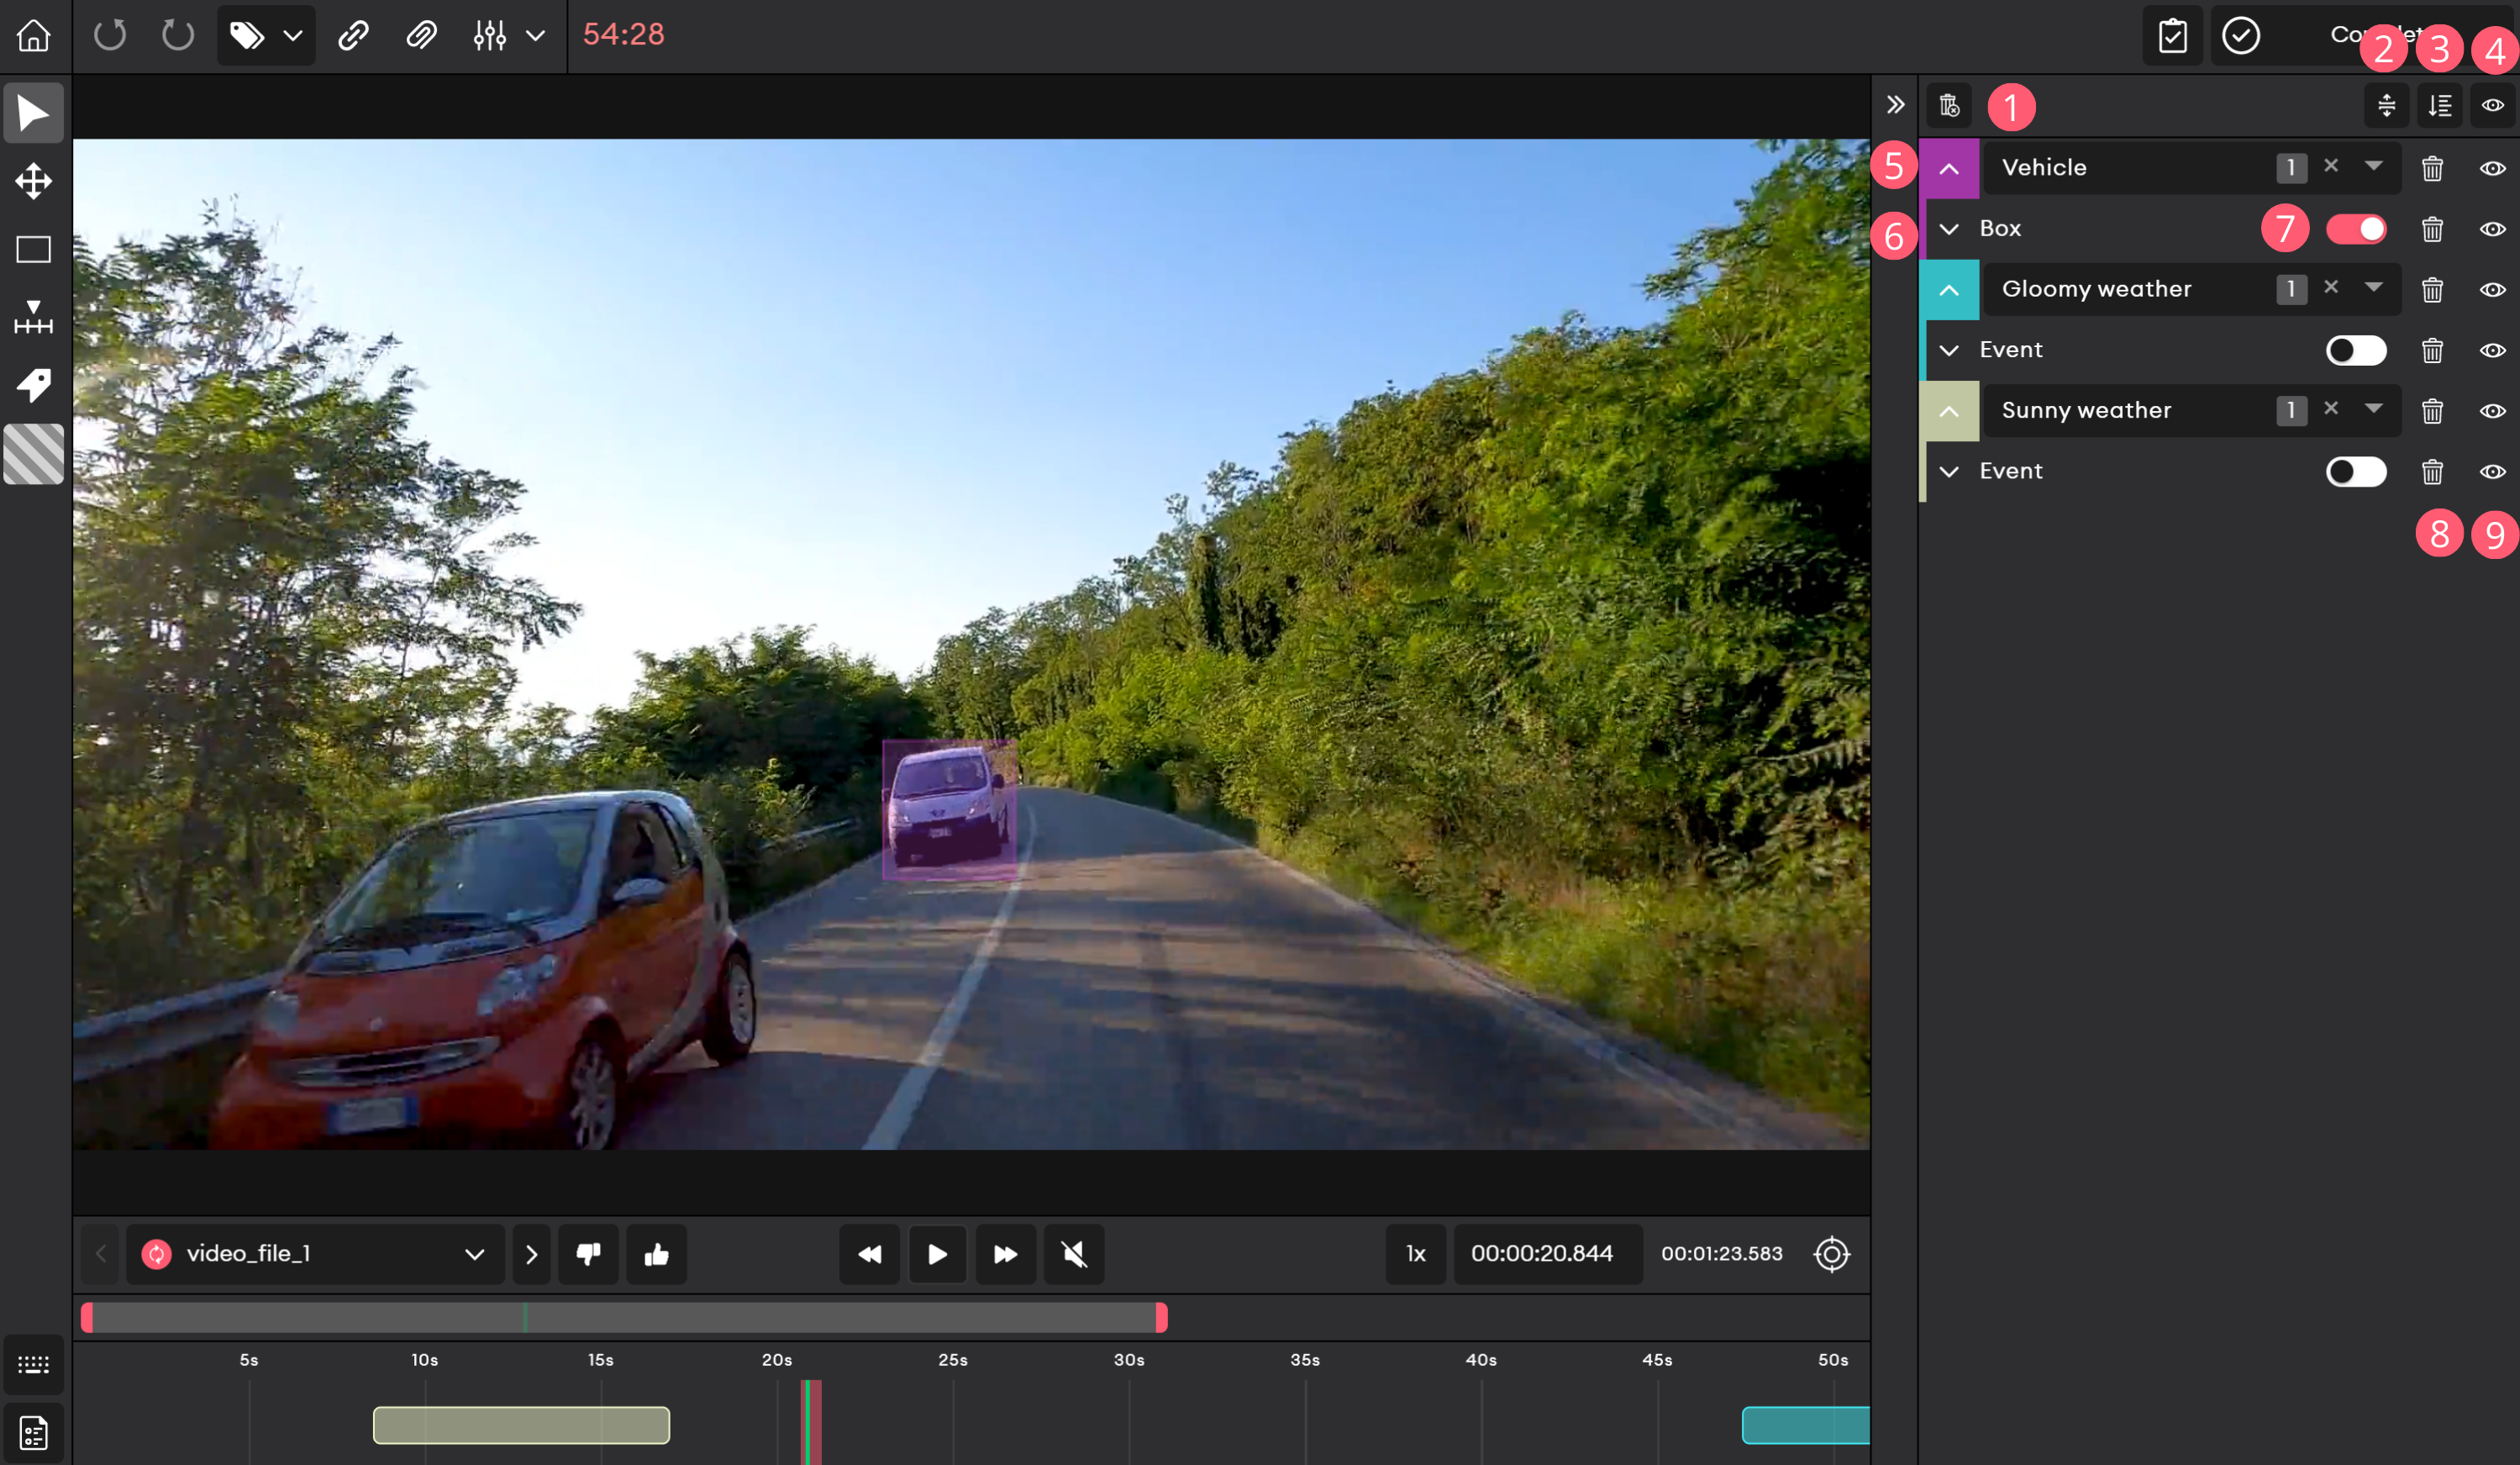Play the video
The image size is (2520, 1465).
tap(937, 1253)
